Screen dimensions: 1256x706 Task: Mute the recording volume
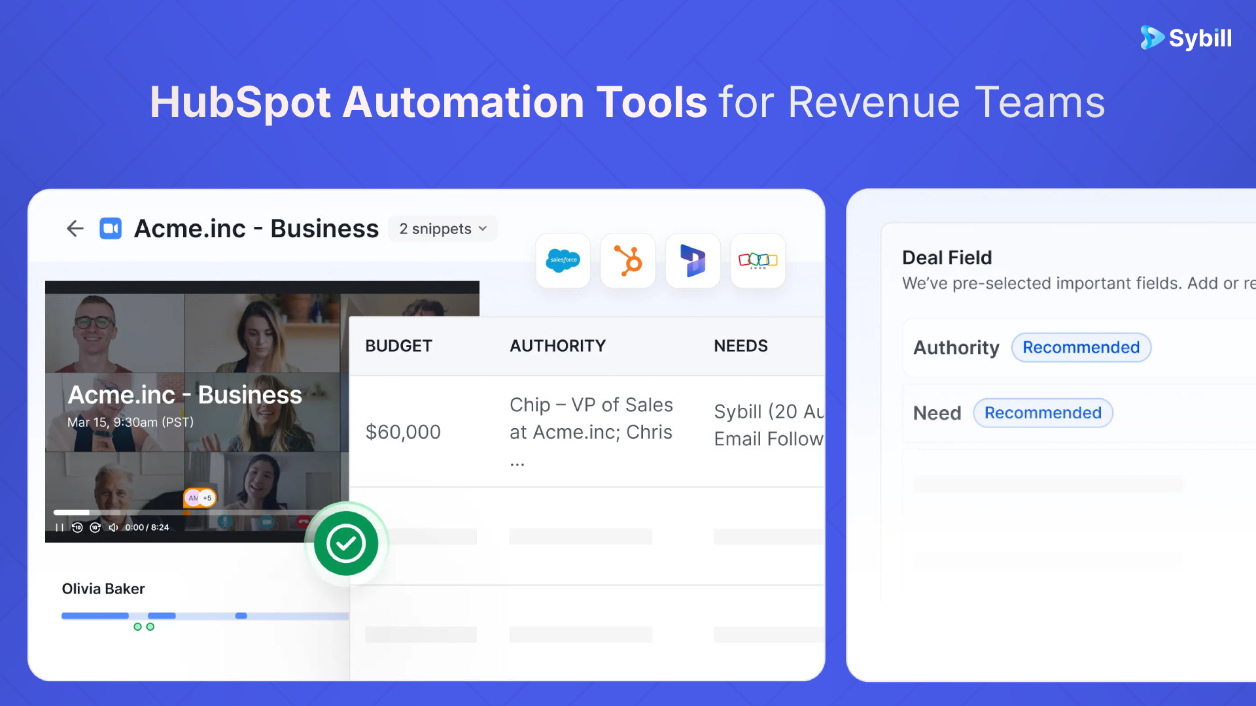(x=113, y=528)
